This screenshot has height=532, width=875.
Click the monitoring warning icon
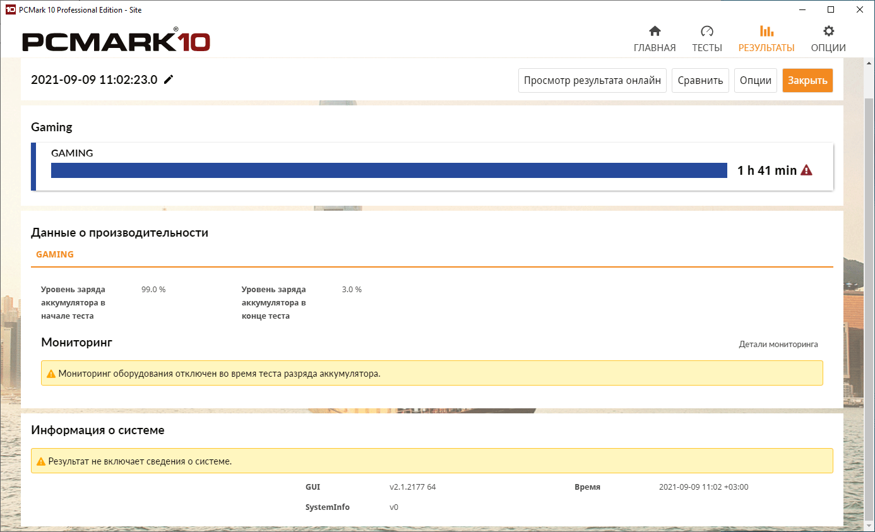click(x=51, y=374)
